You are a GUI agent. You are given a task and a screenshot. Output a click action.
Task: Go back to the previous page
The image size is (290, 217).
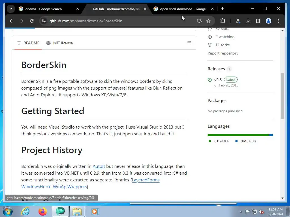11,21
